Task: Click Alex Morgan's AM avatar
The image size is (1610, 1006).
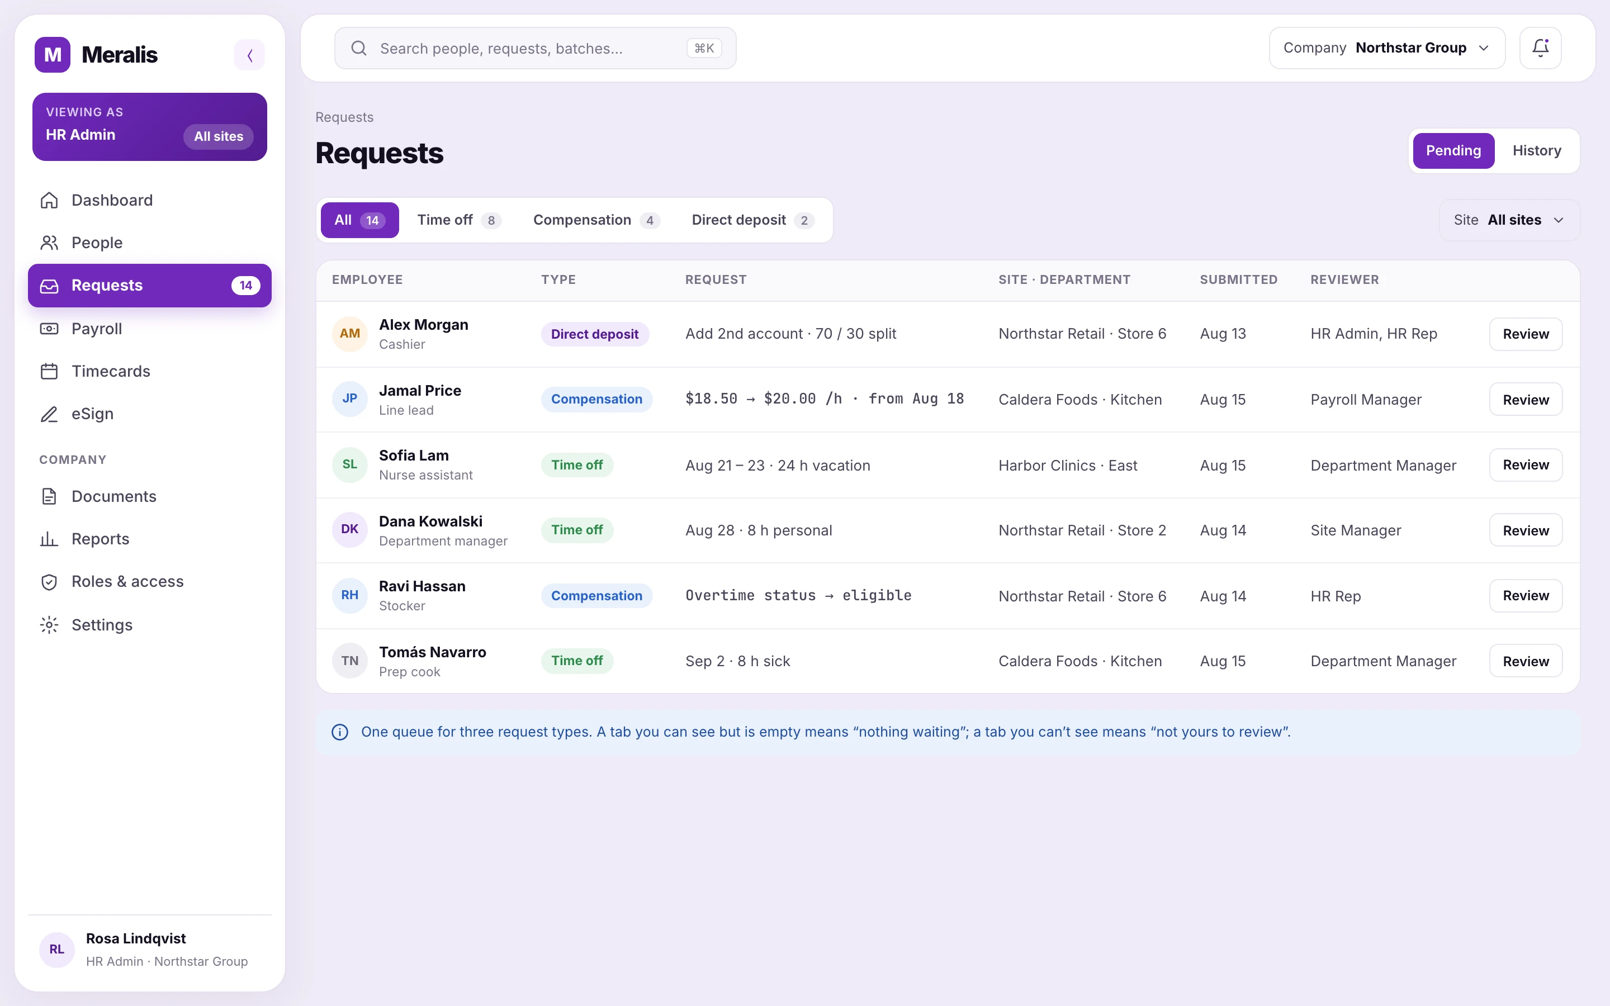Action: (350, 333)
